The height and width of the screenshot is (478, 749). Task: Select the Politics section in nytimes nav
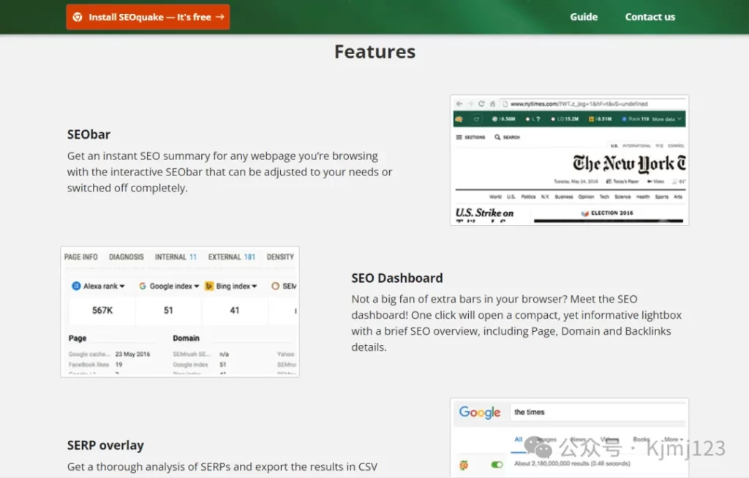click(x=528, y=197)
